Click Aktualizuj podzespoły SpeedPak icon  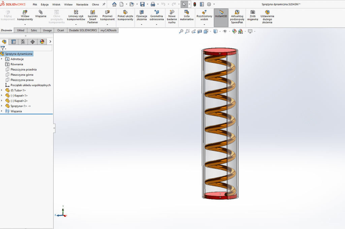pyautogui.click(x=237, y=12)
